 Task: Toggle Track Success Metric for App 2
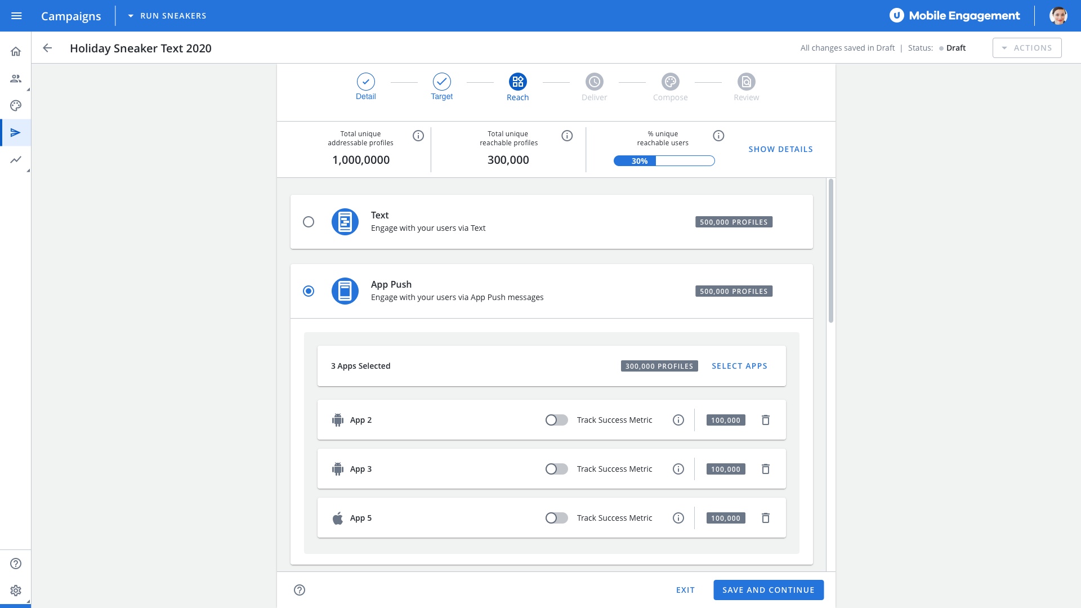coord(556,420)
